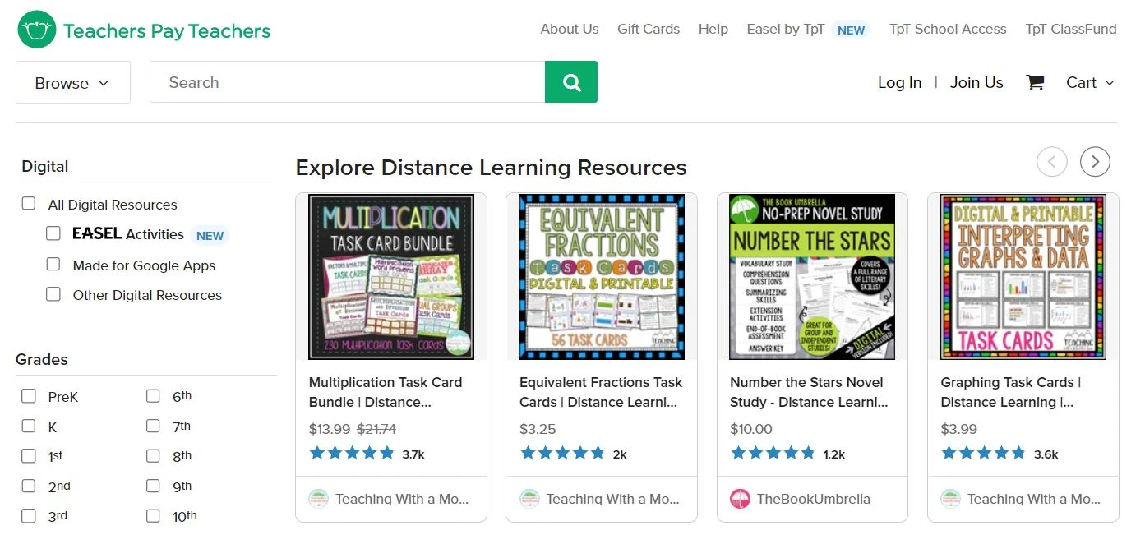Check the 1st grade checkbox
1145x535 pixels.
(x=29, y=455)
